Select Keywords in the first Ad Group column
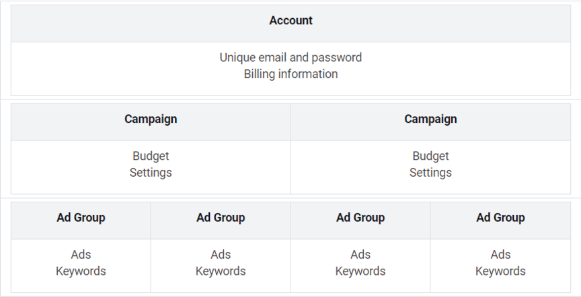The height and width of the screenshot is (297, 581). (x=81, y=271)
